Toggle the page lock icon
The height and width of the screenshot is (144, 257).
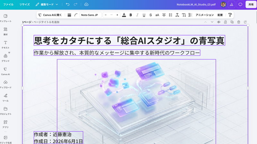(x=226, y=22)
